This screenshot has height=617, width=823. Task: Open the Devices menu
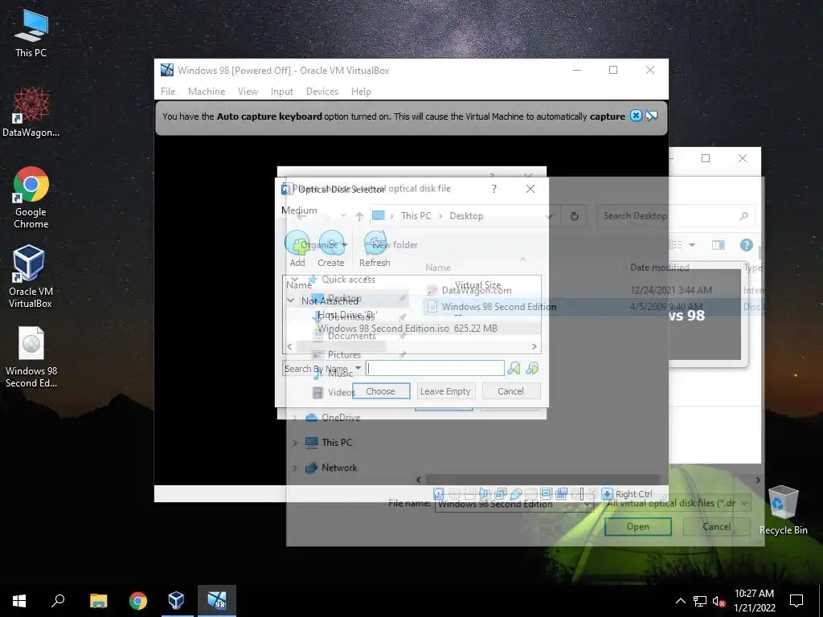tap(322, 92)
